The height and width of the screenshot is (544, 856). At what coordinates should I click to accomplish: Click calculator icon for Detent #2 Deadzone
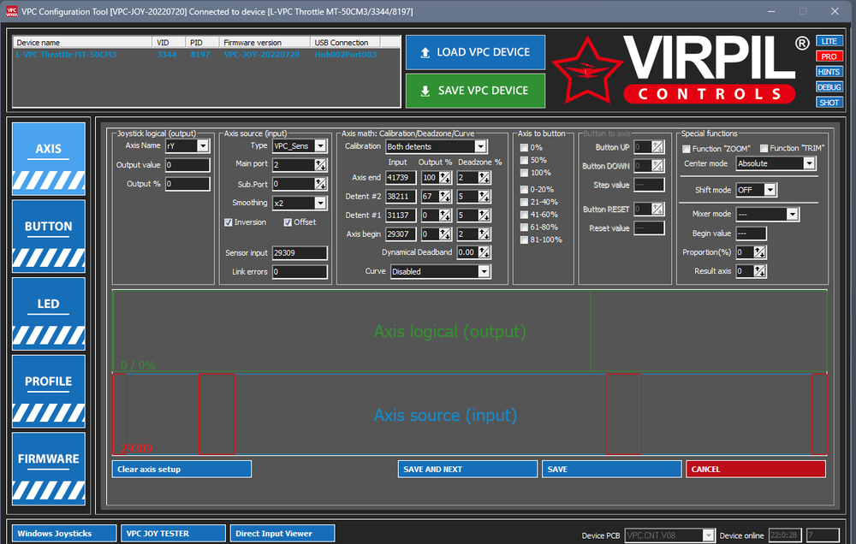pos(484,197)
